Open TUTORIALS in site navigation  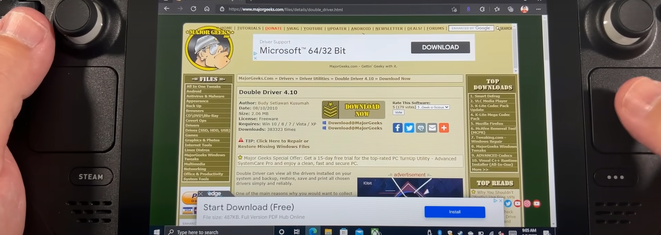pyautogui.click(x=248, y=29)
